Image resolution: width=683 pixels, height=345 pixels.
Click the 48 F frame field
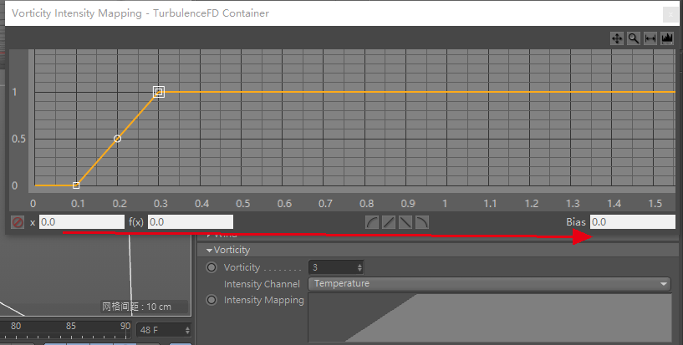160,330
